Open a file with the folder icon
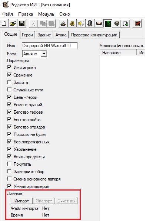 [13, 23]
